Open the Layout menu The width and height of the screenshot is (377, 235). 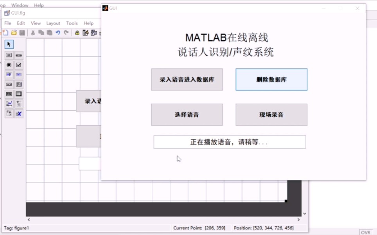tap(53, 23)
